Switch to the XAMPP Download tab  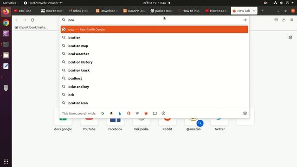[x=135, y=11]
